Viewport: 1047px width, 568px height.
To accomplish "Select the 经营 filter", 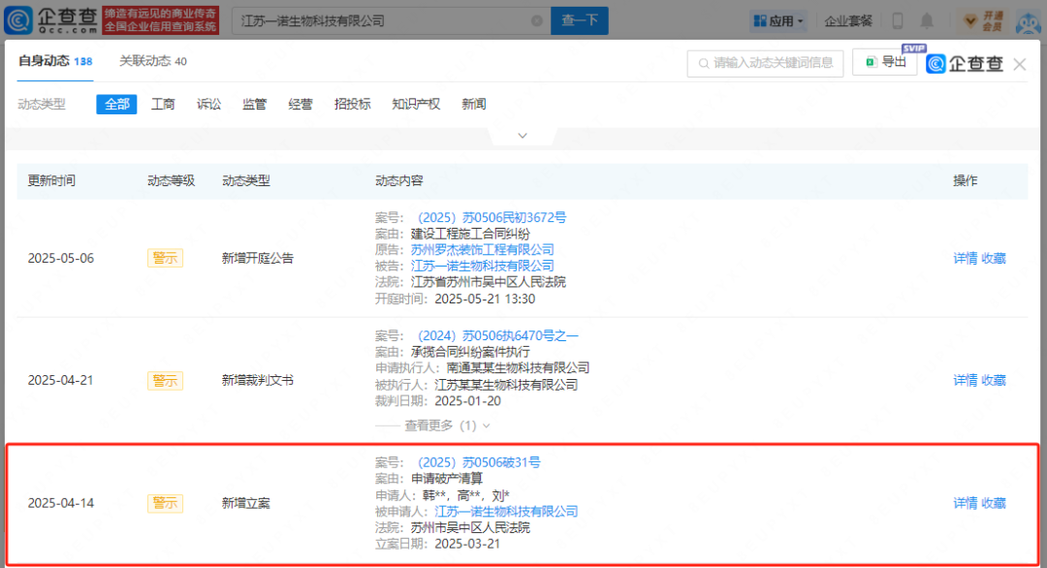I will (301, 104).
